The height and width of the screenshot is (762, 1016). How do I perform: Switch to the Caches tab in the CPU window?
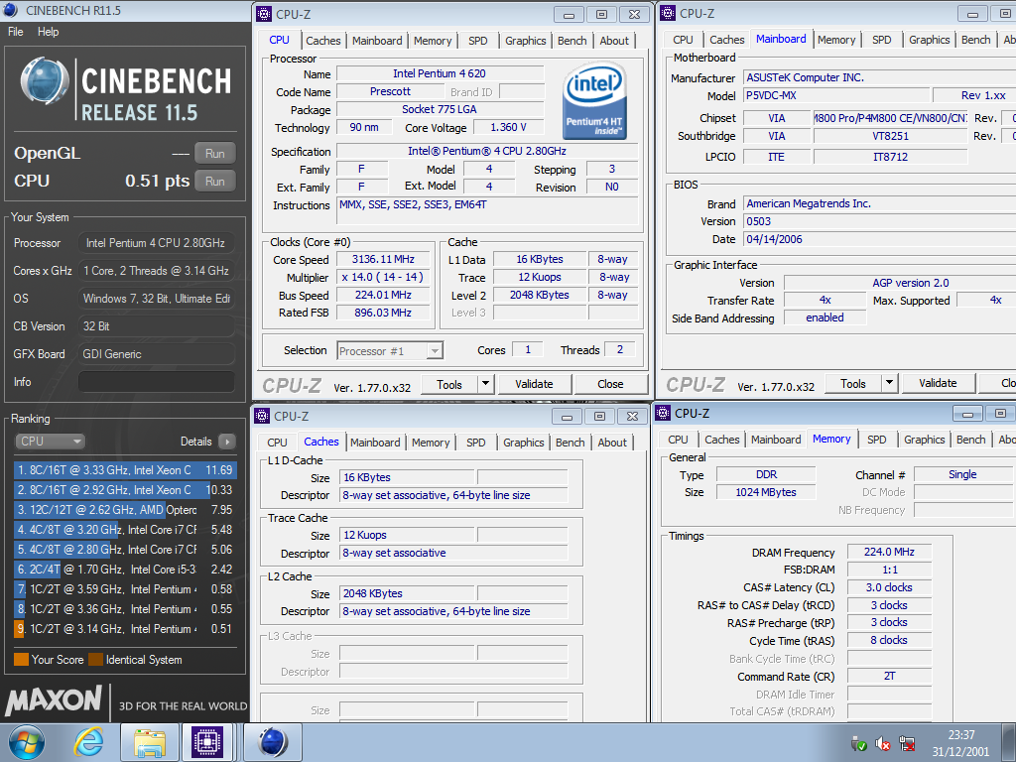(322, 40)
